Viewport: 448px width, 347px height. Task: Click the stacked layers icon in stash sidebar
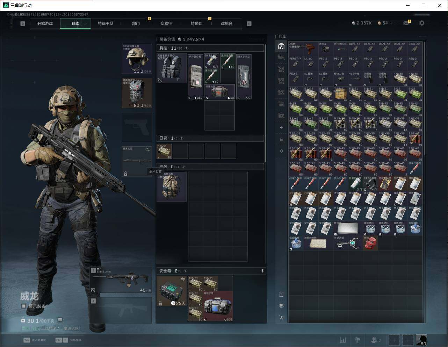pyautogui.click(x=281, y=306)
